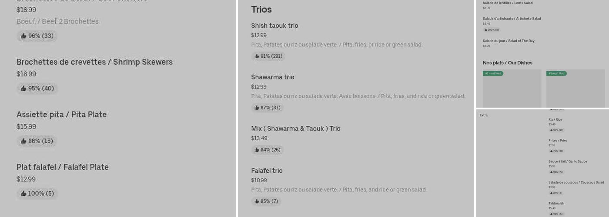The height and width of the screenshot is (217, 609).
Task: Click thumbs-up icon under Falafel Plate
Action: click(23, 194)
